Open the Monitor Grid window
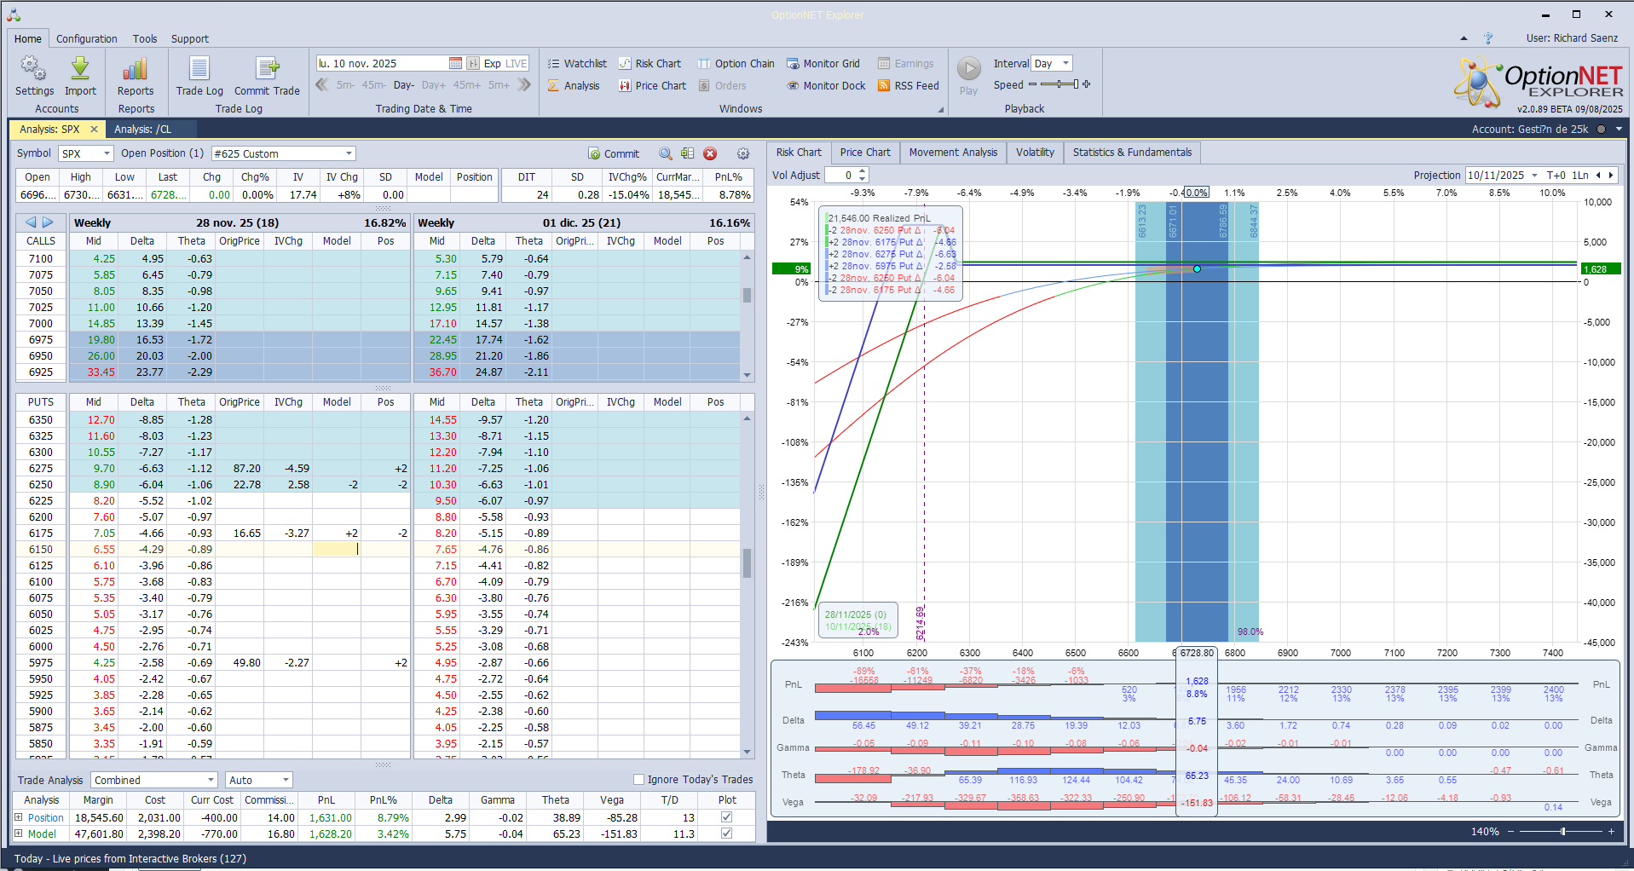 click(x=823, y=63)
